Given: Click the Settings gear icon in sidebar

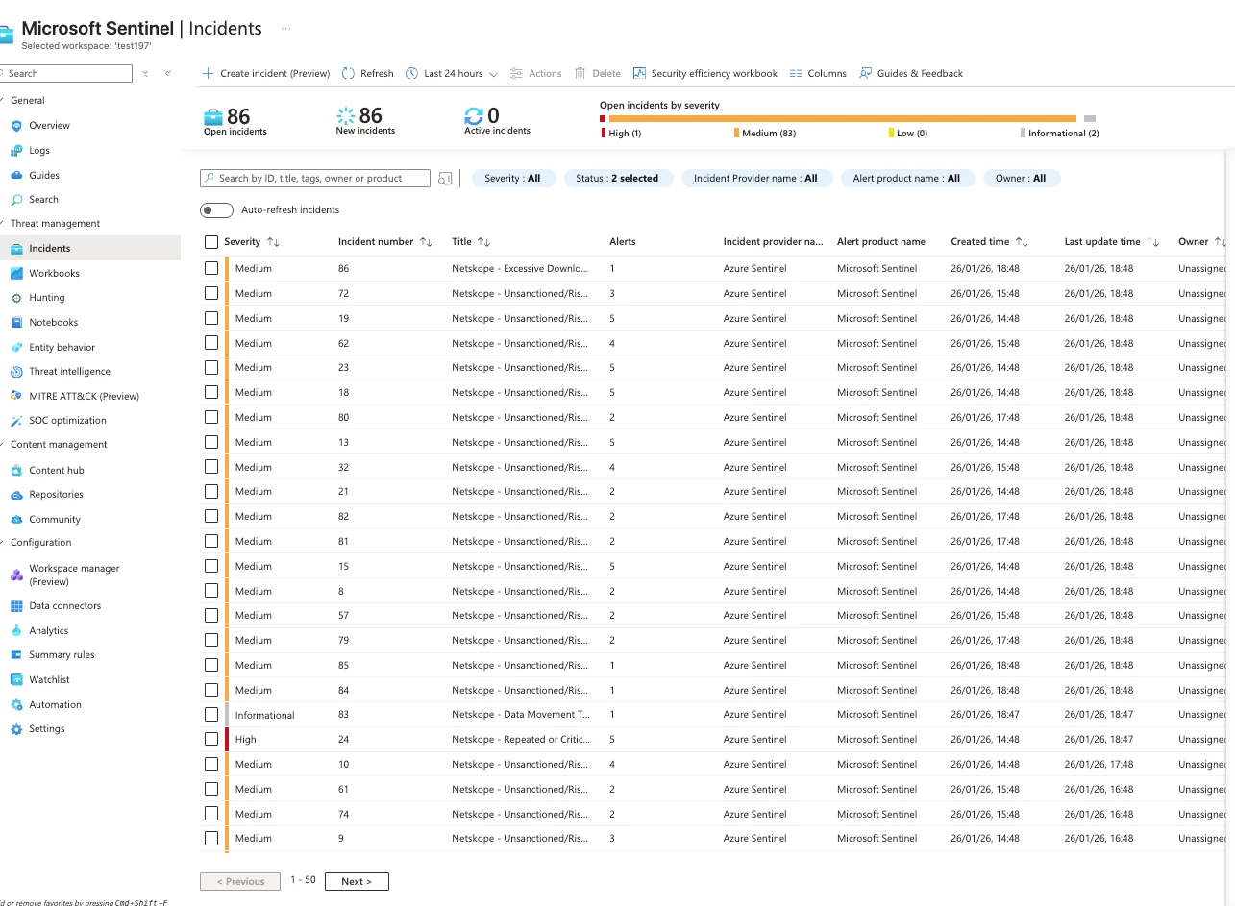Looking at the screenshot, I should pos(16,729).
